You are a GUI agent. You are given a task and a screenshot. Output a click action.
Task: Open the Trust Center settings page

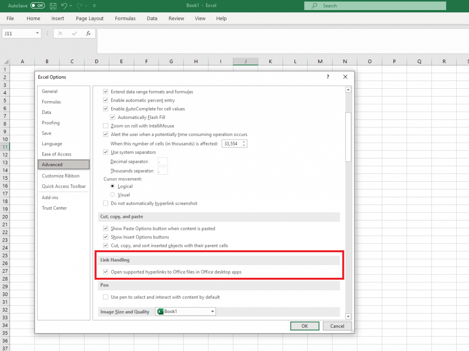(54, 208)
